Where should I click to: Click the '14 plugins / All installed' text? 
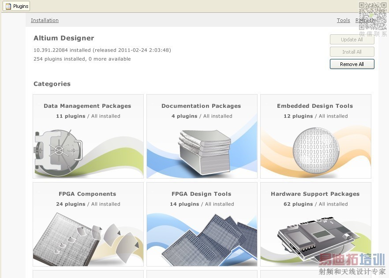coord(202,204)
